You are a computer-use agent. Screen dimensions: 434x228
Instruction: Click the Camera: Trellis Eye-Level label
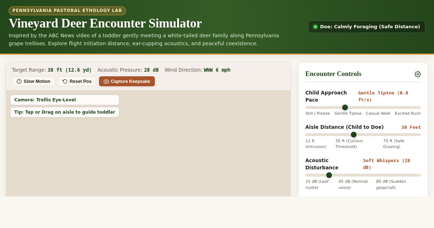tap(65, 100)
